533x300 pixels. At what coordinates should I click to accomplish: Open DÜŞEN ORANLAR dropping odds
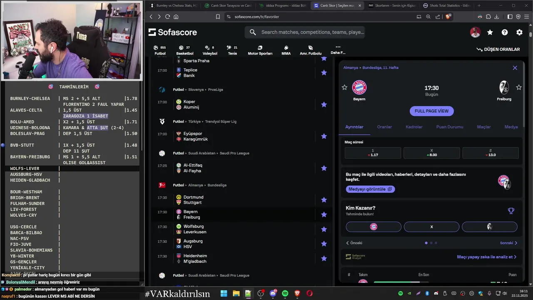[x=498, y=49]
